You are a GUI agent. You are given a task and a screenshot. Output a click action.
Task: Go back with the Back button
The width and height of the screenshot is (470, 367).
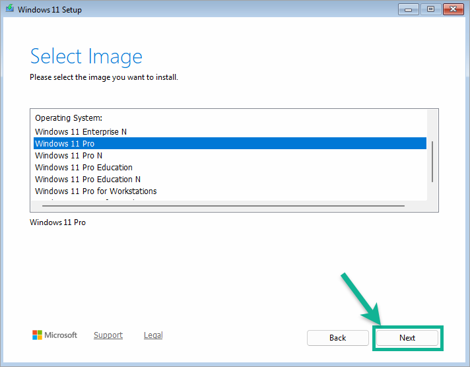(x=338, y=338)
